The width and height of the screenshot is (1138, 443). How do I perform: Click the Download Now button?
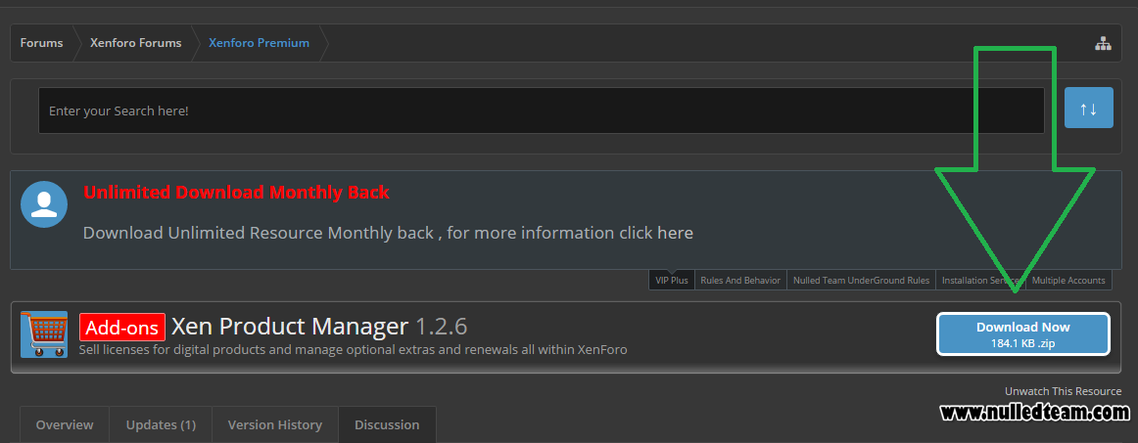pos(1023,334)
